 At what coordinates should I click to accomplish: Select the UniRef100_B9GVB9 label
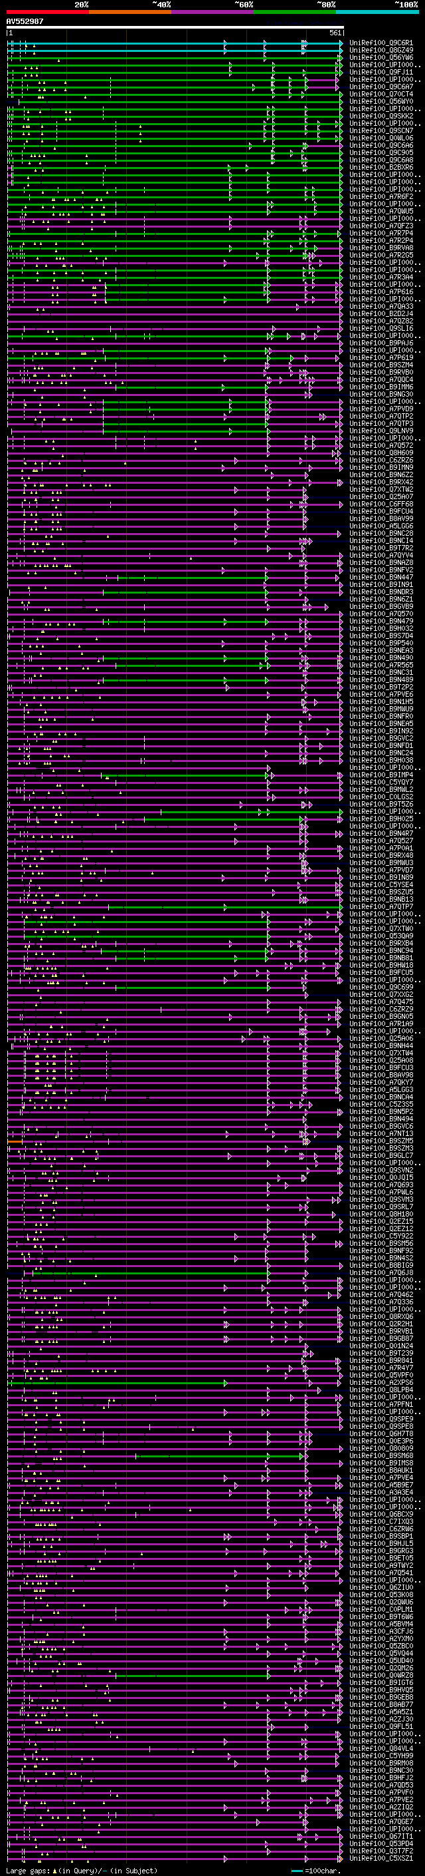tap(381, 607)
